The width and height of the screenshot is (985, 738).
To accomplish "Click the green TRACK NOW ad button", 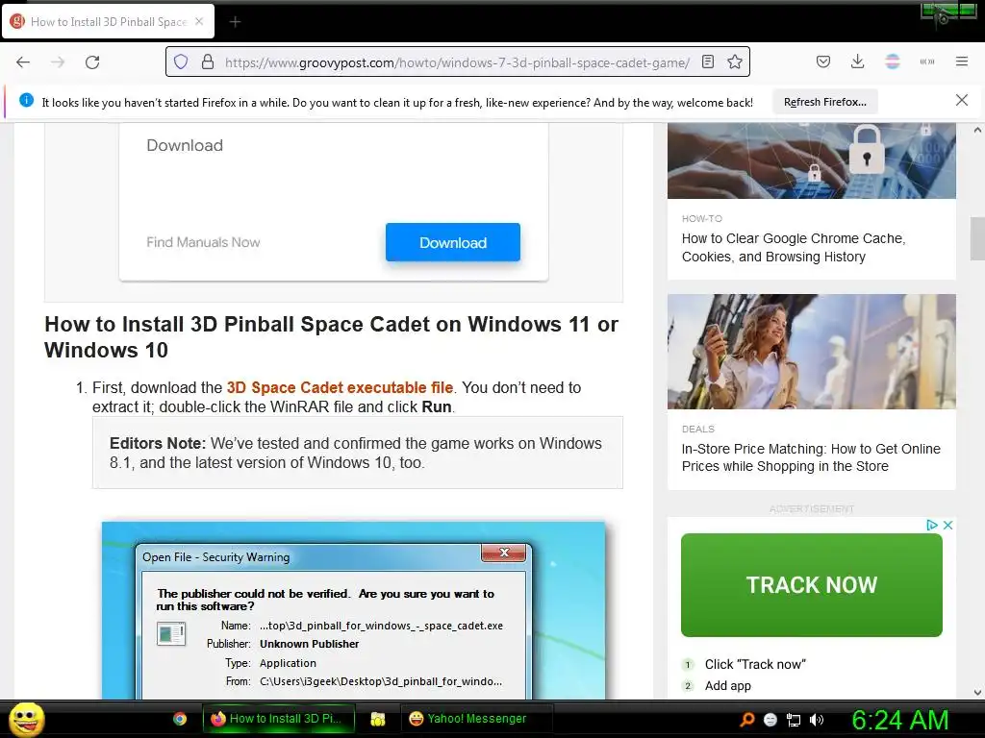I will (x=812, y=585).
